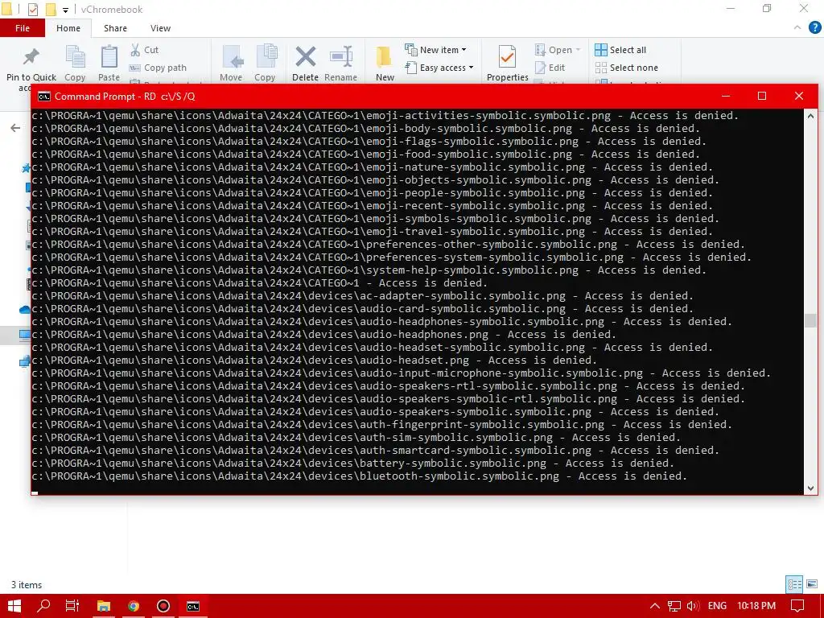Screen dimensions: 824x618
Task: Open Task View from taskbar
Action: click(x=72, y=606)
